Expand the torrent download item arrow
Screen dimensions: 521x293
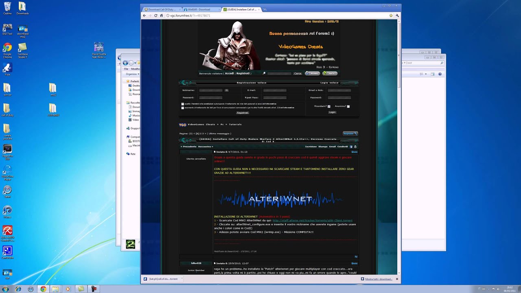182,279
